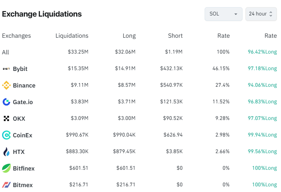Click the Binance logo icon
The height and width of the screenshot is (192, 281).
(6, 85)
